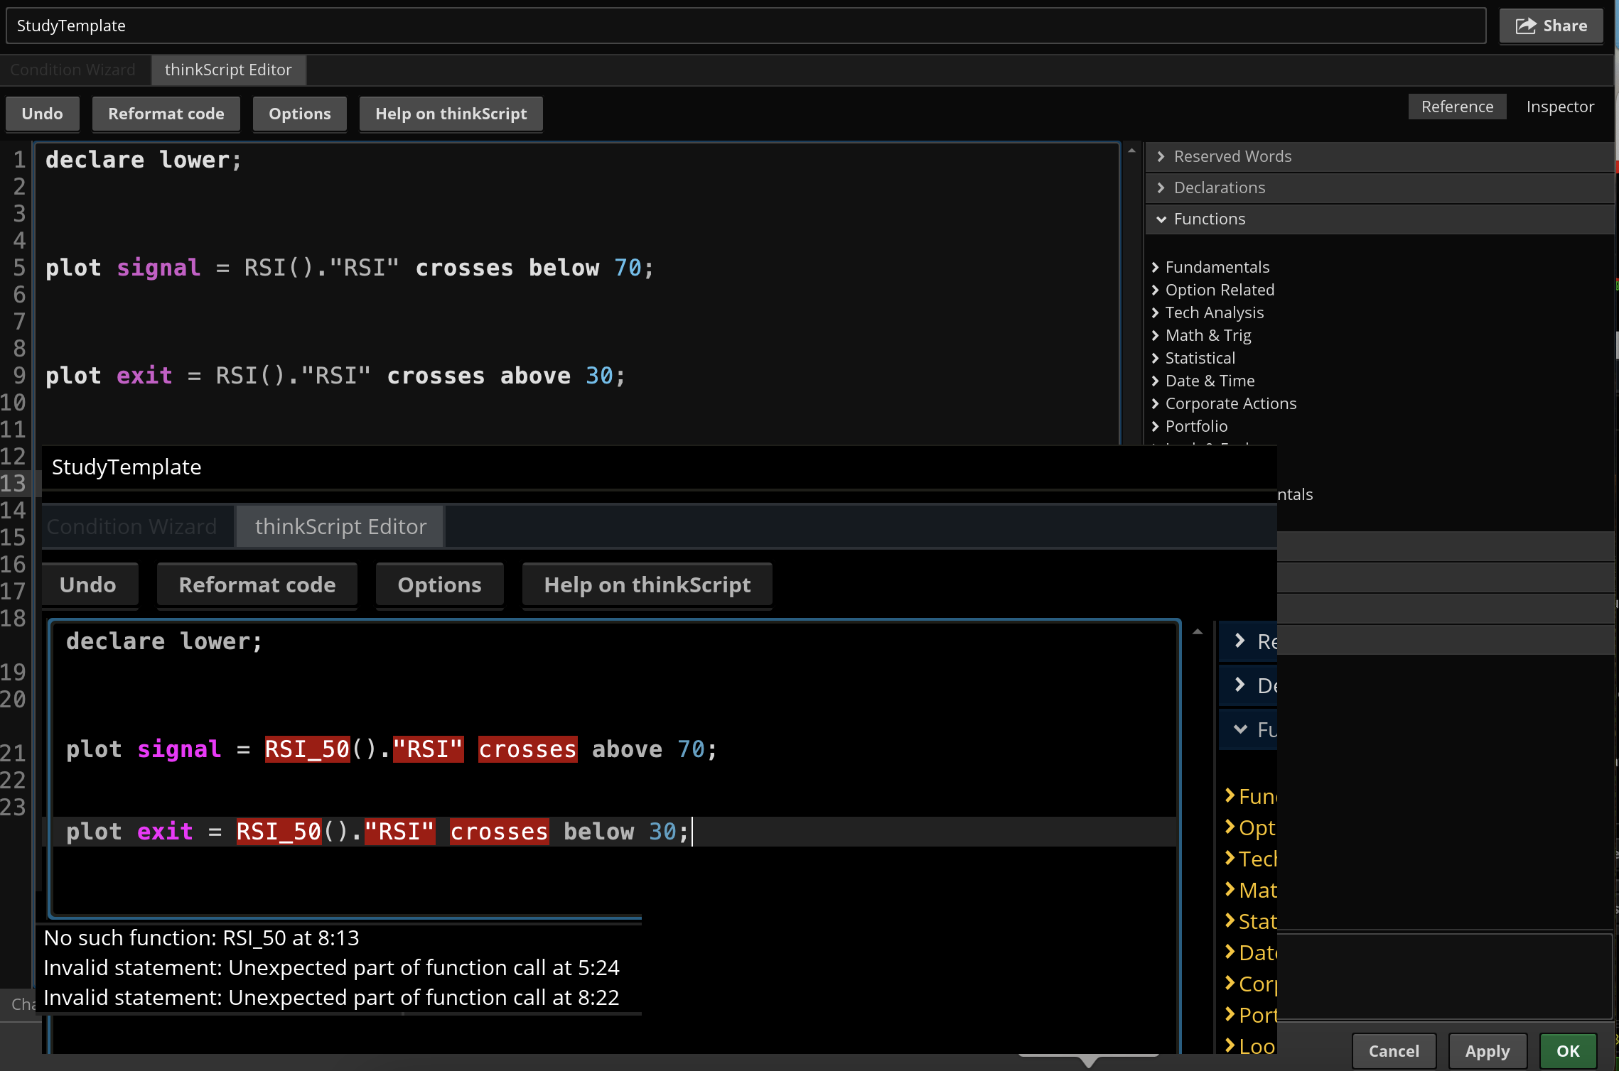Click thinkScript Editor tab in overlay window
The image size is (1619, 1071).
[340, 527]
